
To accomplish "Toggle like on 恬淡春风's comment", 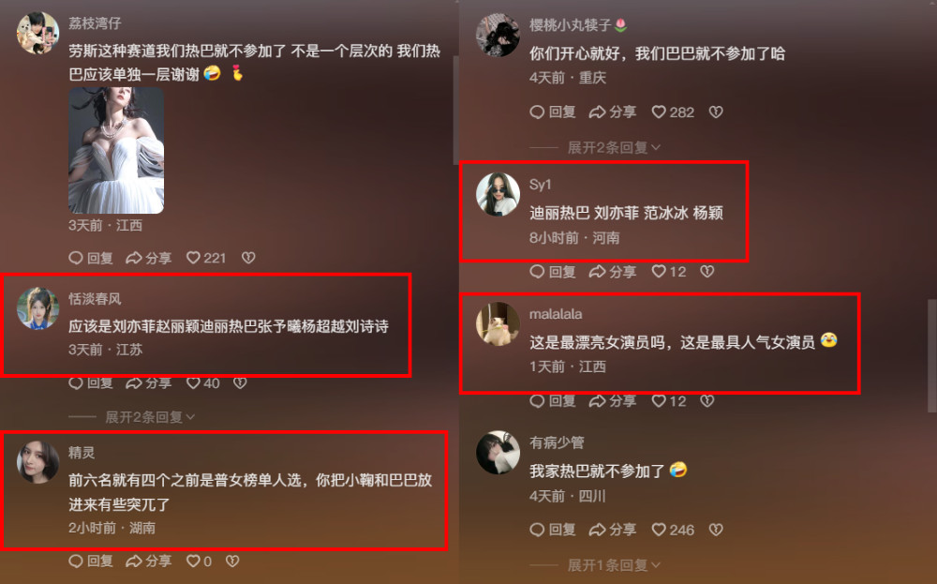I will (202, 383).
